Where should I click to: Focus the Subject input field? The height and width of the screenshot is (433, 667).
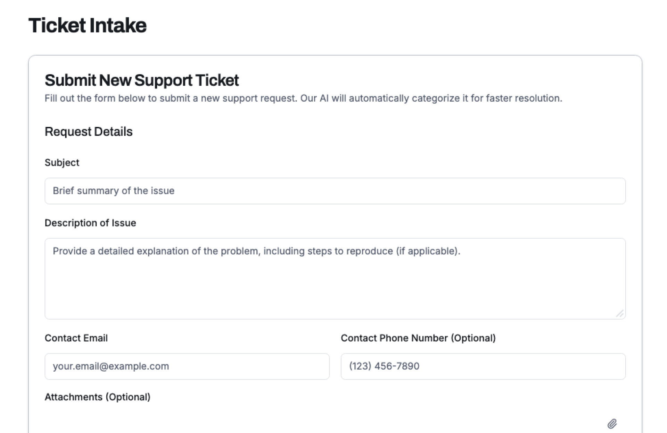click(335, 191)
